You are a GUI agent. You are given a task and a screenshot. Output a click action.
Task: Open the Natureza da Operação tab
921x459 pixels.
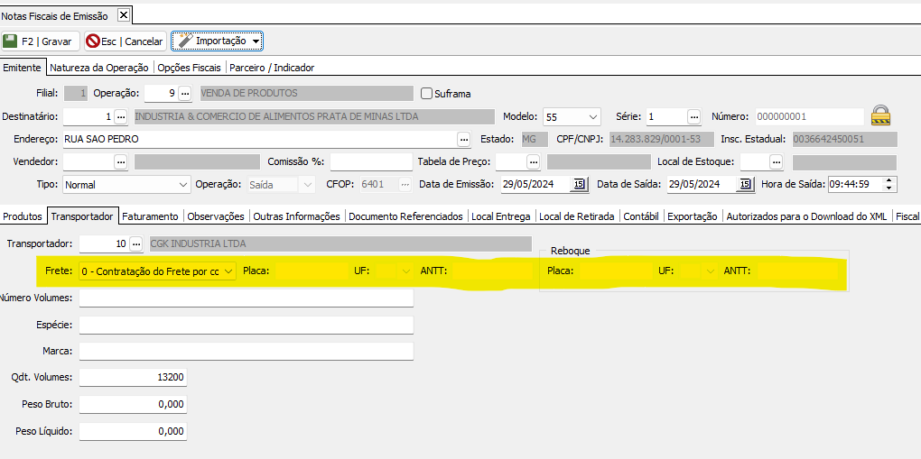99,67
